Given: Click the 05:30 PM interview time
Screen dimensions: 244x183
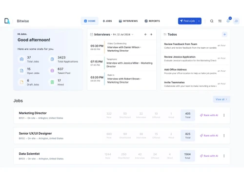Looking at the screenshot, I should click(97, 46).
